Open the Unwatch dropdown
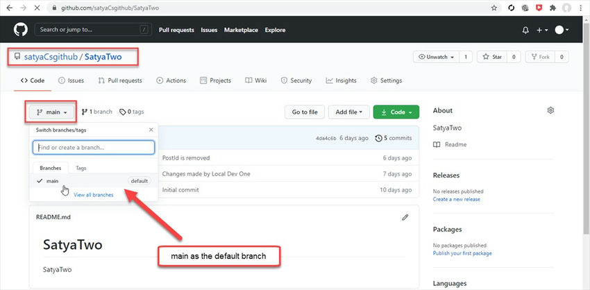Viewport: 590px width, 290px height. pyautogui.click(x=436, y=57)
